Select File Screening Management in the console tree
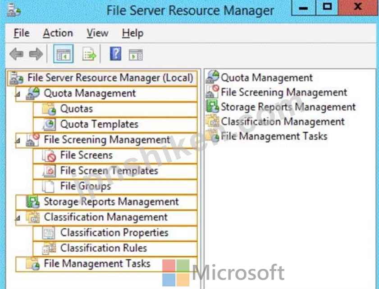 pos(106,140)
